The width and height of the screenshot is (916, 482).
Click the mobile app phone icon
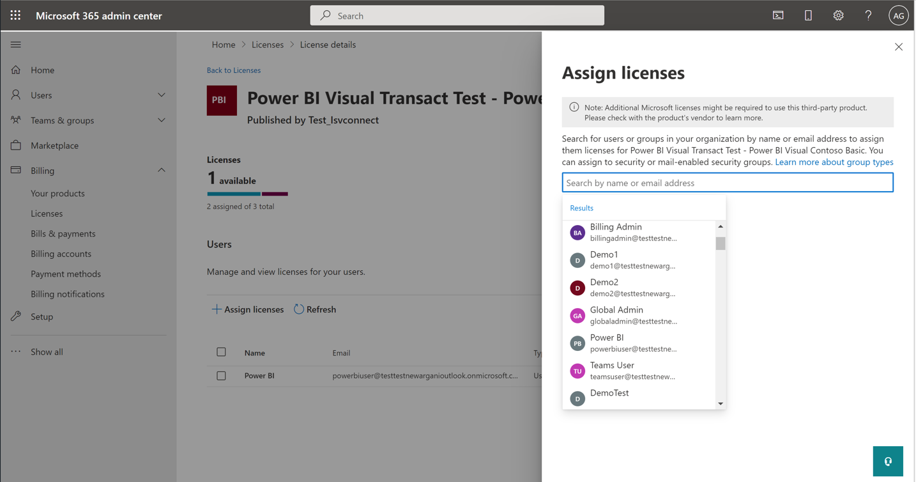click(x=808, y=15)
